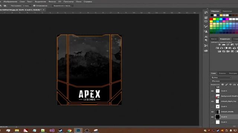The width and height of the screenshot is (238, 133).
Task: Pick the red swatch in Swatches panel
Action: point(211,19)
